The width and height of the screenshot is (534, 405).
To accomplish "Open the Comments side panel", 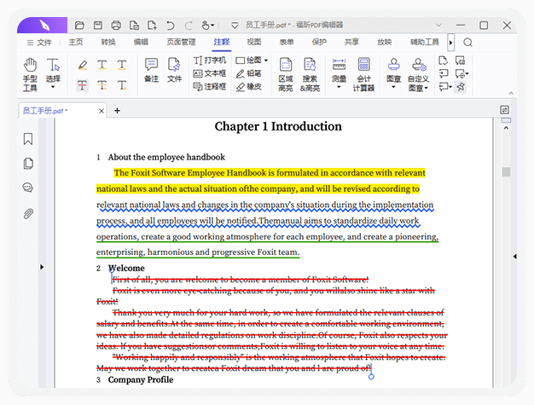I will coord(28,188).
